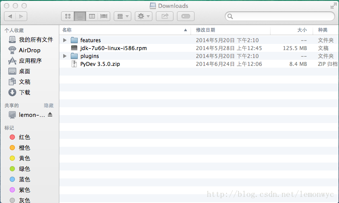The height and width of the screenshot is (203, 339).
Task: Switch to list view
Action: point(80,16)
